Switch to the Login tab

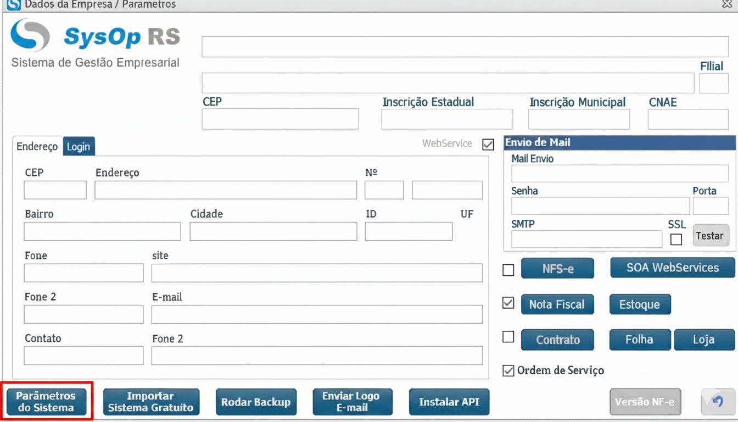79,147
